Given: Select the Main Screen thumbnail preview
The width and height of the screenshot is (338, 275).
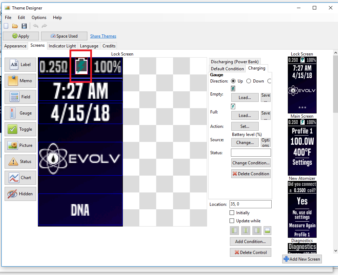Looking at the screenshot, I should point(302,147).
